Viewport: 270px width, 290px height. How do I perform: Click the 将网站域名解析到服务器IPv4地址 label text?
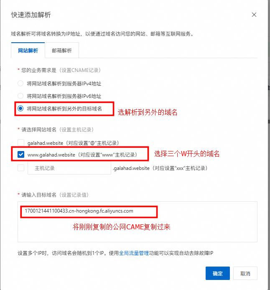64,84
